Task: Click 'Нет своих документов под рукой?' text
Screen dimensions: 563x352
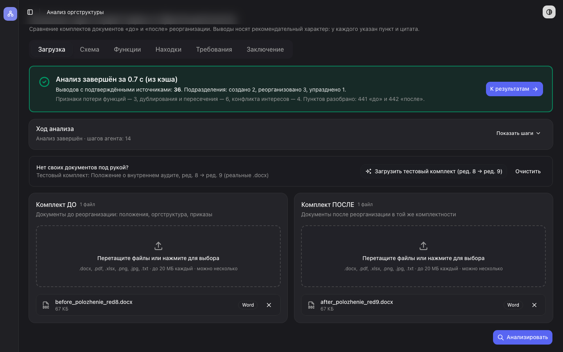Action: pyautogui.click(x=82, y=167)
